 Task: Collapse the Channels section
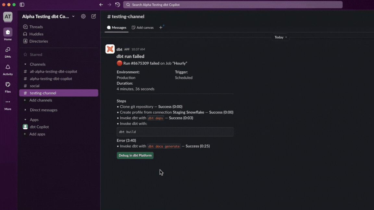coord(25,64)
